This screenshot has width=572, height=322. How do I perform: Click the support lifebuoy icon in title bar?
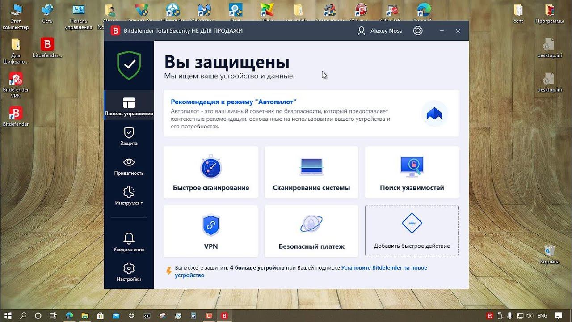[418, 31]
